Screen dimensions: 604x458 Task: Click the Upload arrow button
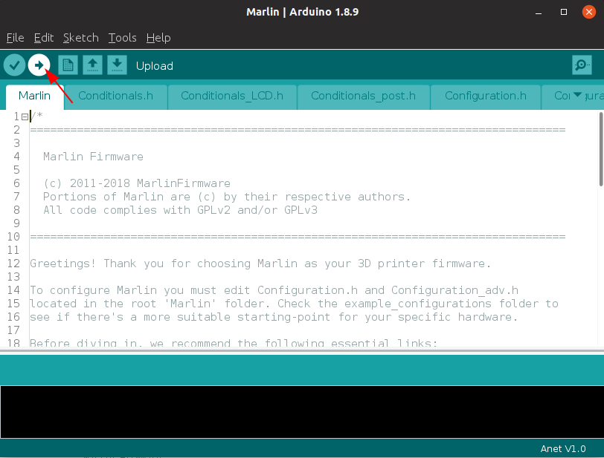(39, 65)
